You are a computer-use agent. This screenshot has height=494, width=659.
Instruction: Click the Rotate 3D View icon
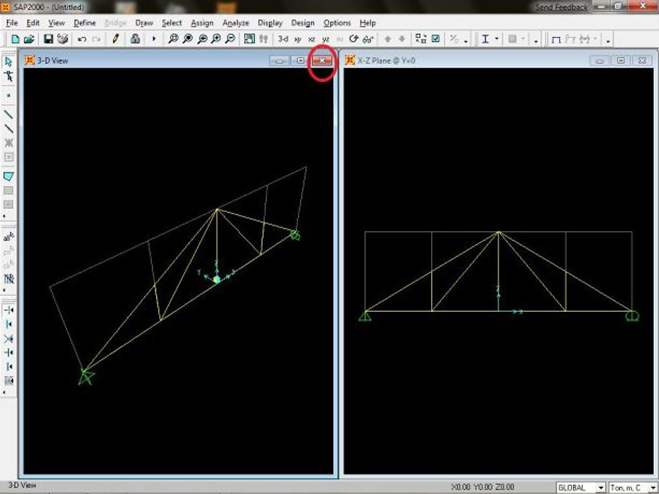(354, 39)
